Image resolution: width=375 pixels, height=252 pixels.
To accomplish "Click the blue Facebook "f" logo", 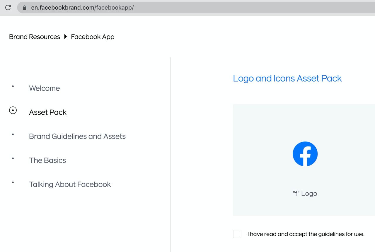I will (305, 154).
